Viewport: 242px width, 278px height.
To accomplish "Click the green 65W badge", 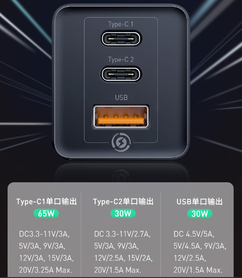I will [x=46, y=214].
